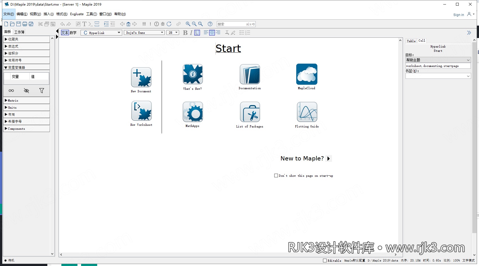Toggle the Editable checkbox in status bar
The width and height of the screenshot is (479, 266).
point(325,260)
